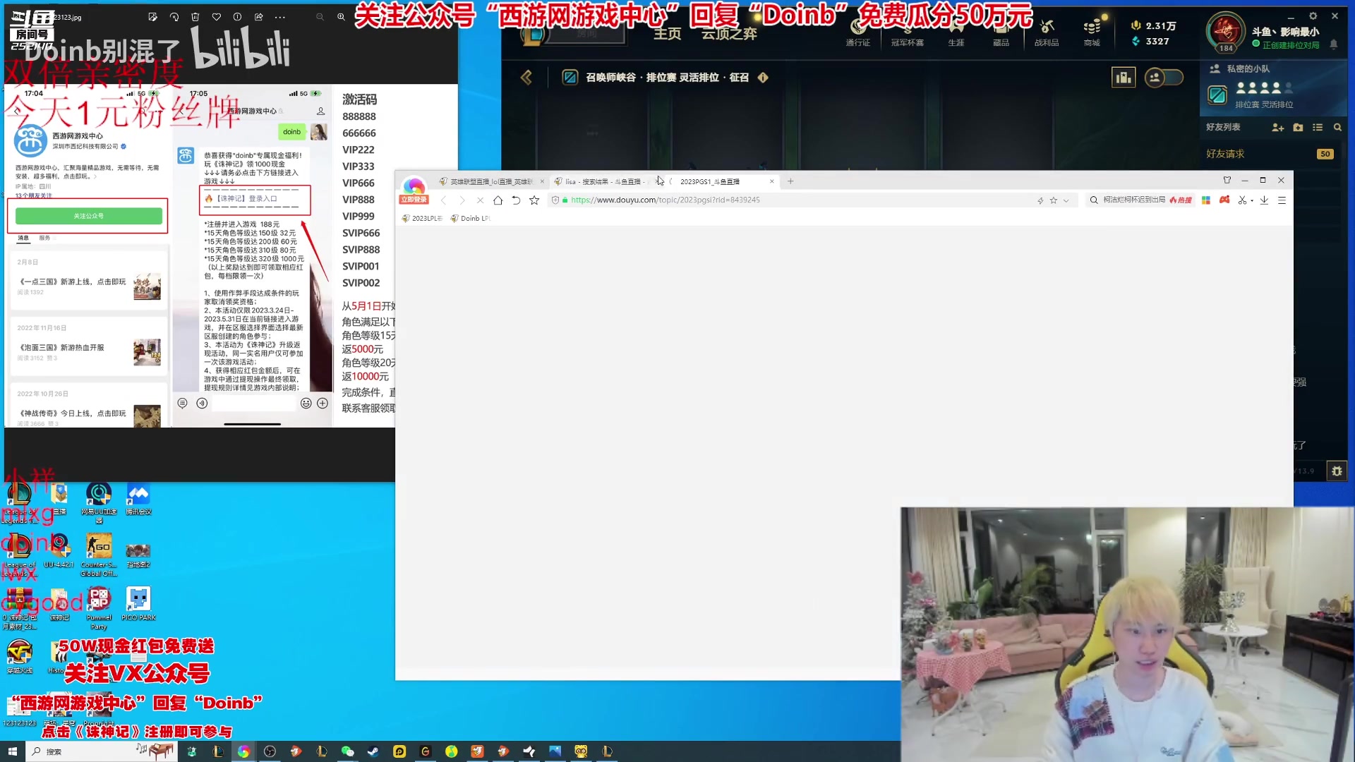This screenshot has width=1355, height=762.
Task: Click the League notification bell icon
Action: click(x=1334, y=44)
